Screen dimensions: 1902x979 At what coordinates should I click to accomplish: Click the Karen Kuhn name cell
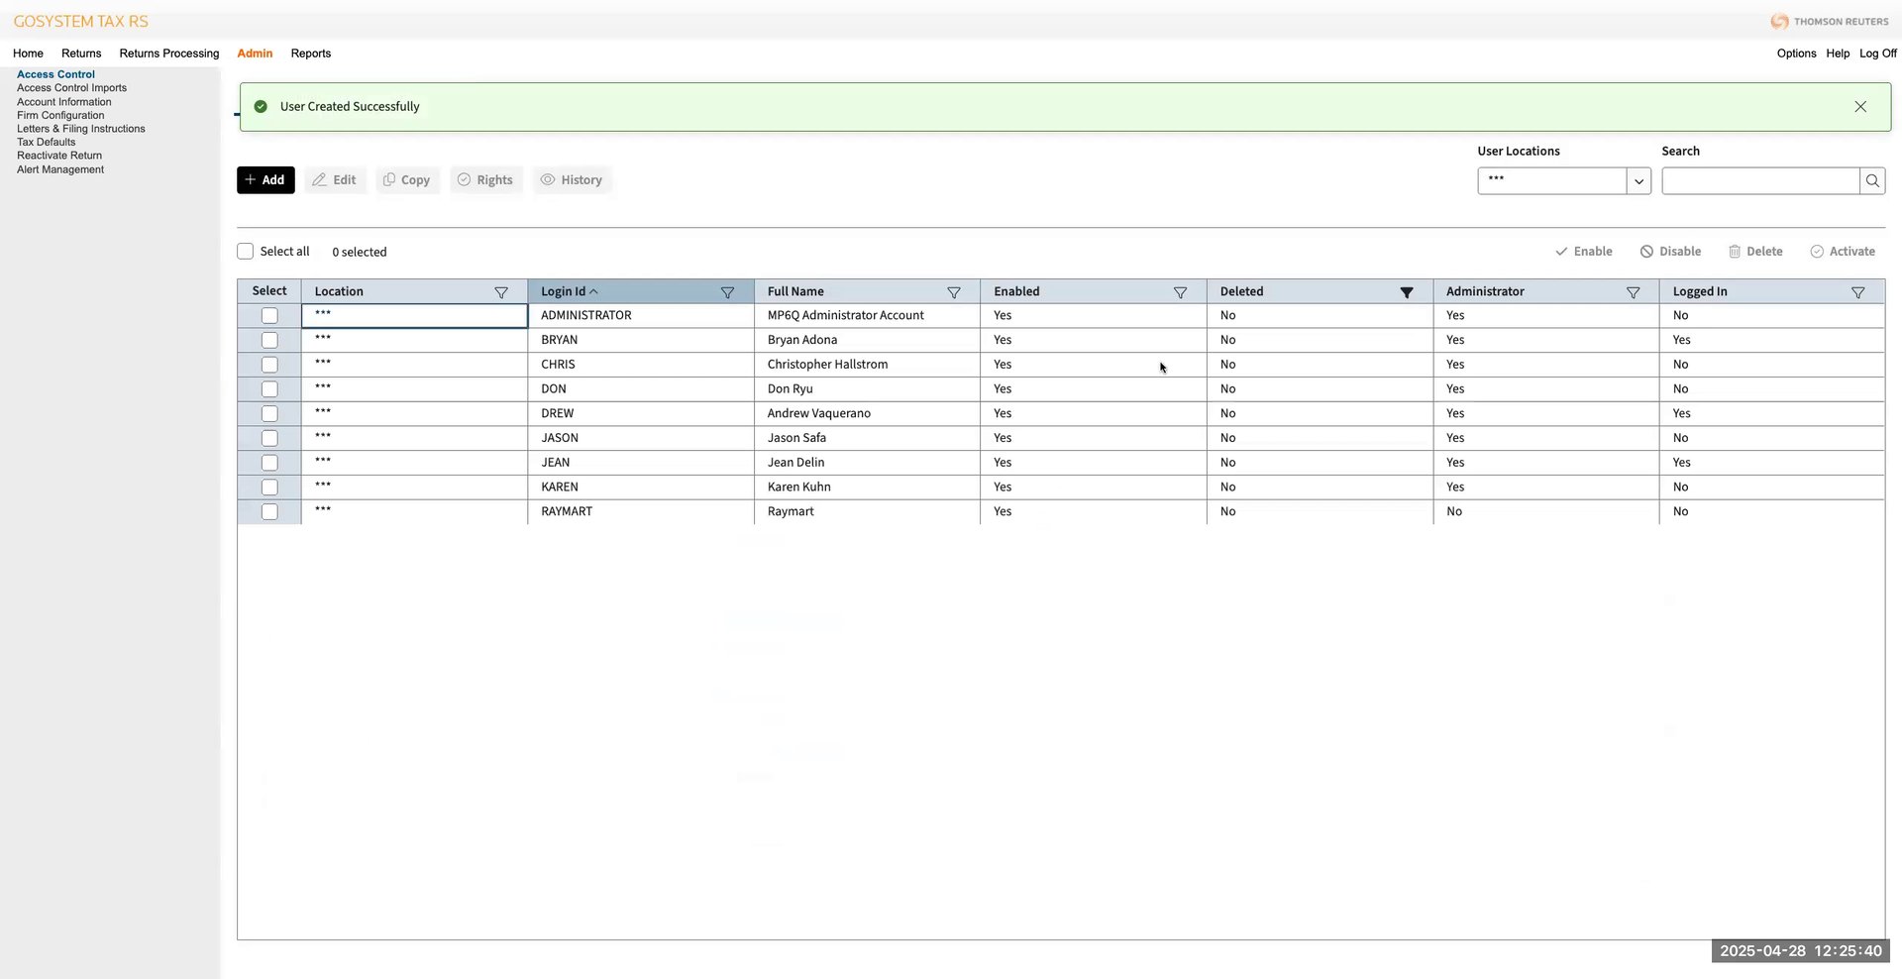coord(867,488)
